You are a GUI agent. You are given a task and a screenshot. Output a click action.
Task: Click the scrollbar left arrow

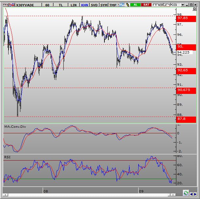click(x=5, y=195)
